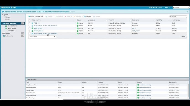Click the node_server host name cell
The image size is (190, 106).
[136, 31]
